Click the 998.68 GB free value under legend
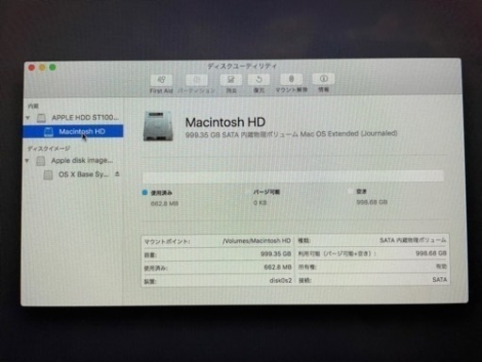The height and width of the screenshot is (362, 482). coord(372,202)
